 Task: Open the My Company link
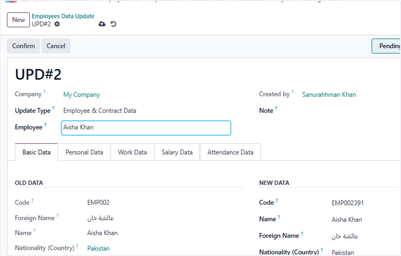click(x=82, y=95)
